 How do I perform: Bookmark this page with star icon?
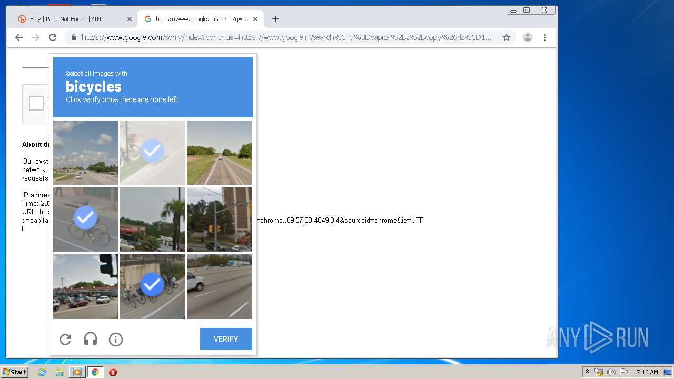(x=507, y=37)
